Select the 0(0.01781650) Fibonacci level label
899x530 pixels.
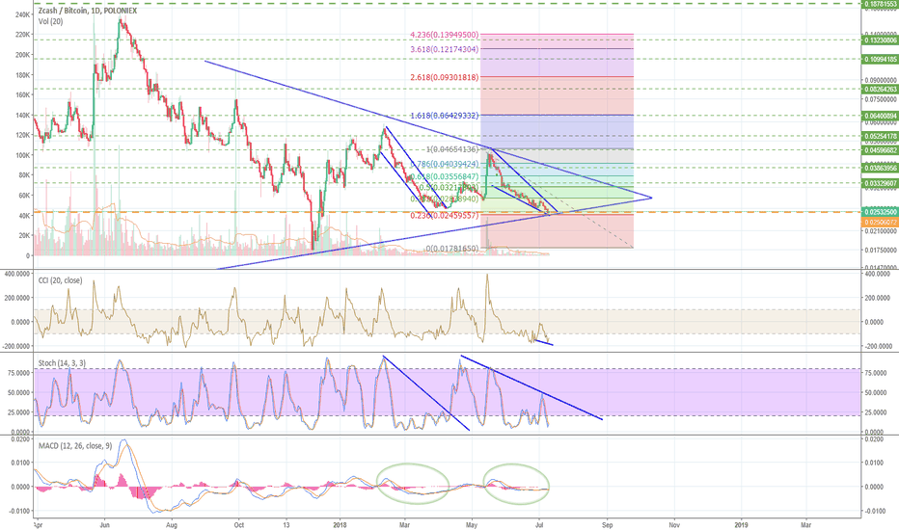[x=450, y=248]
